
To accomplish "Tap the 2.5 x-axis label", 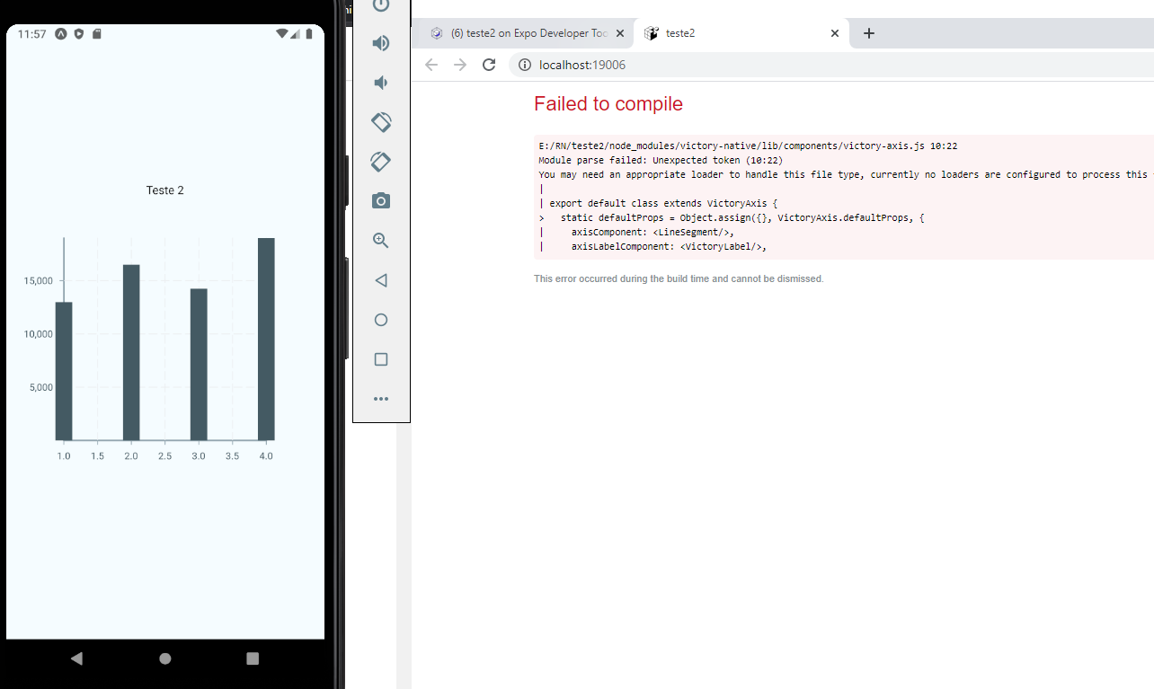I will [165, 456].
